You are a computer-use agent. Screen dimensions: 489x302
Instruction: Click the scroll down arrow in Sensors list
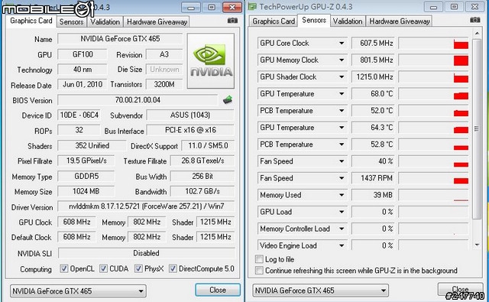tap(477, 245)
